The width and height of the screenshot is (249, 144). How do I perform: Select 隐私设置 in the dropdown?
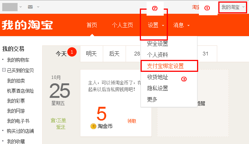pos(157,88)
